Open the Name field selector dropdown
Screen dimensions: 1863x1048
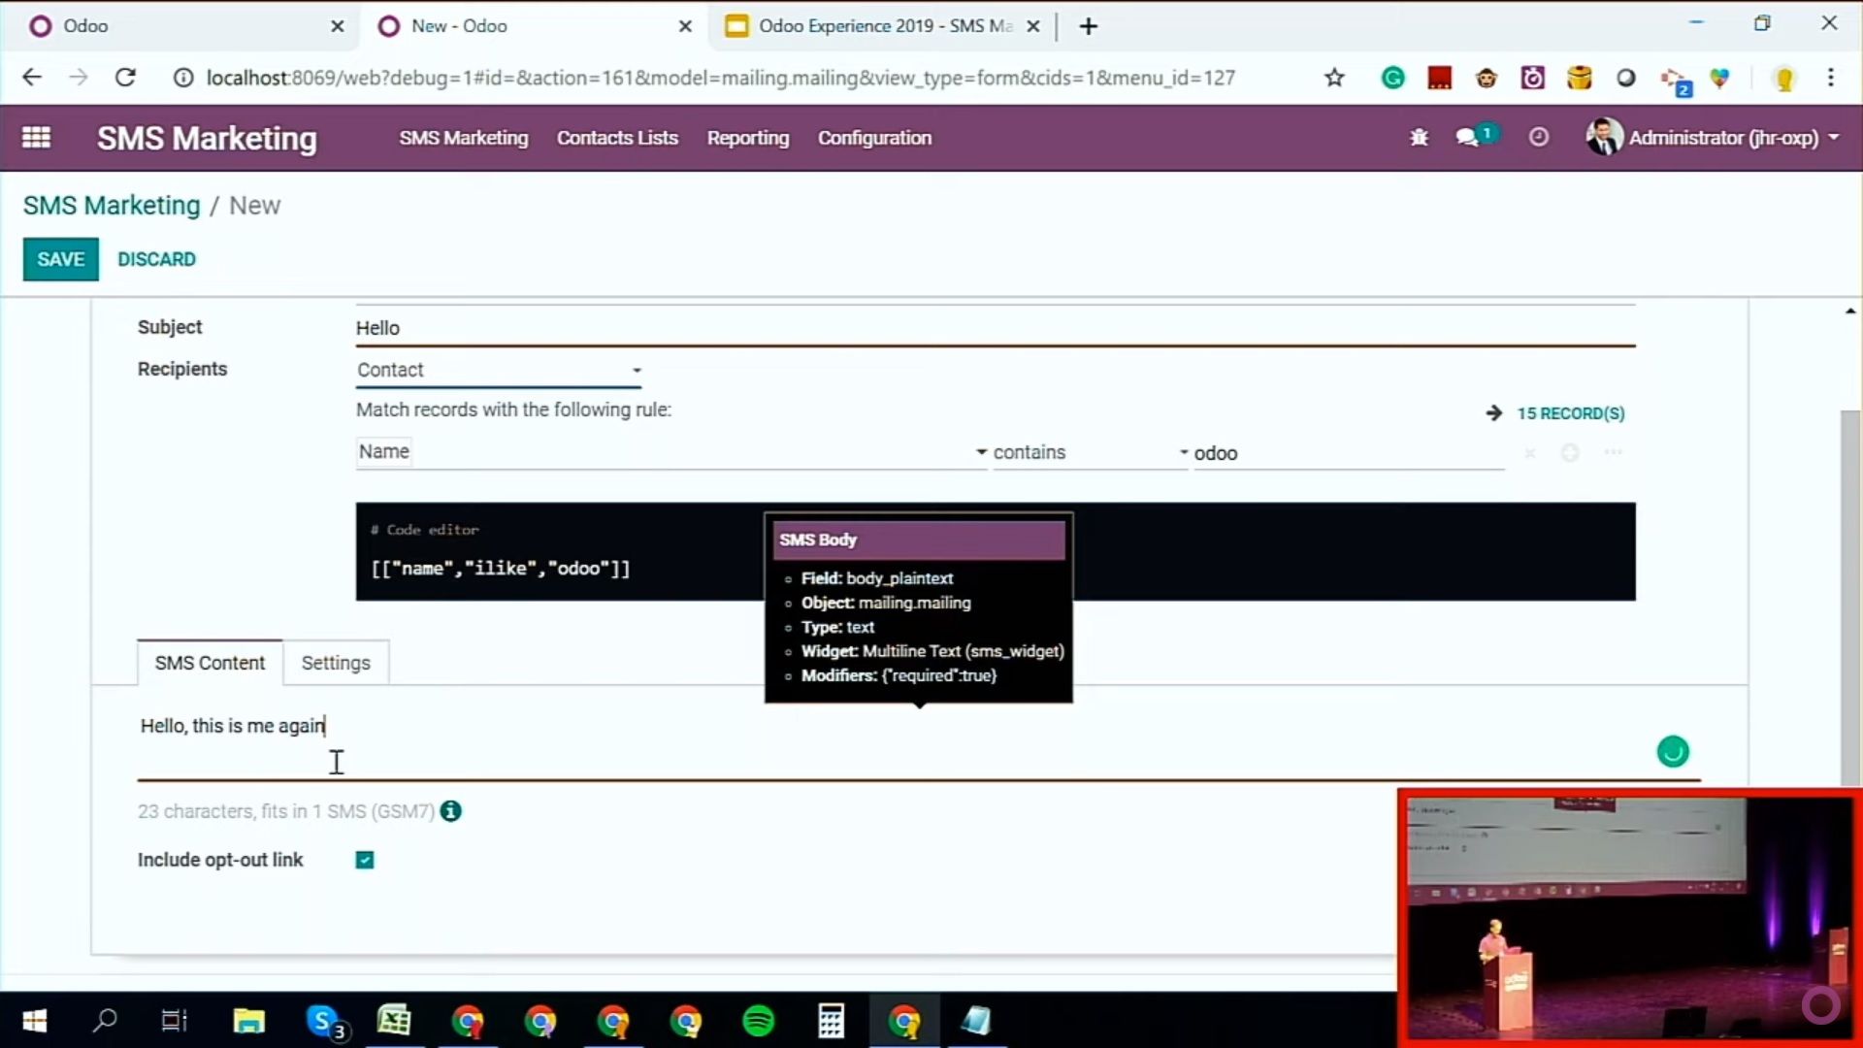671,452
